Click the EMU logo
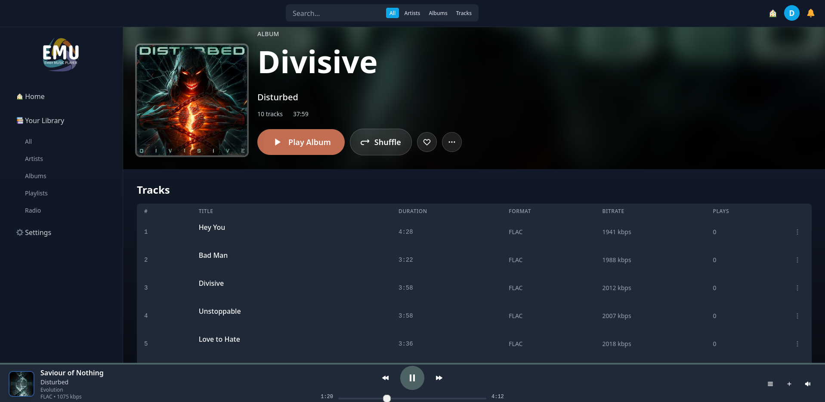825x402 pixels. click(61, 55)
